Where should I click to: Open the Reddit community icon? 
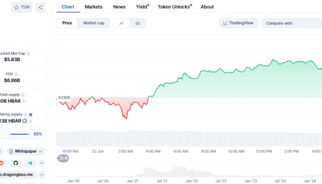(x=2, y=163)
